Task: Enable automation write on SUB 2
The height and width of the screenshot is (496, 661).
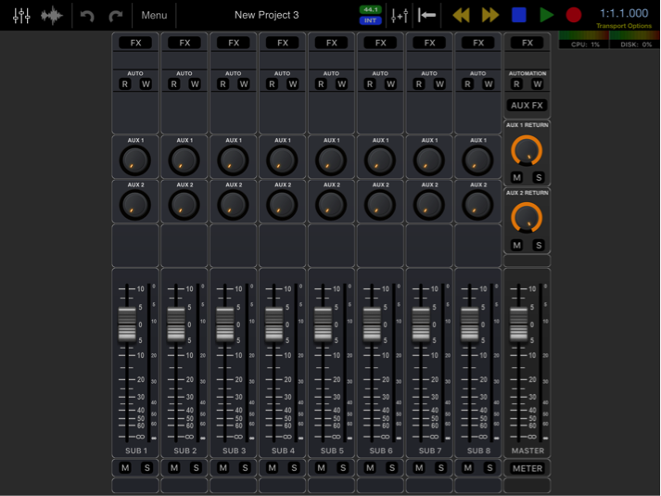Action: (195, 84)
